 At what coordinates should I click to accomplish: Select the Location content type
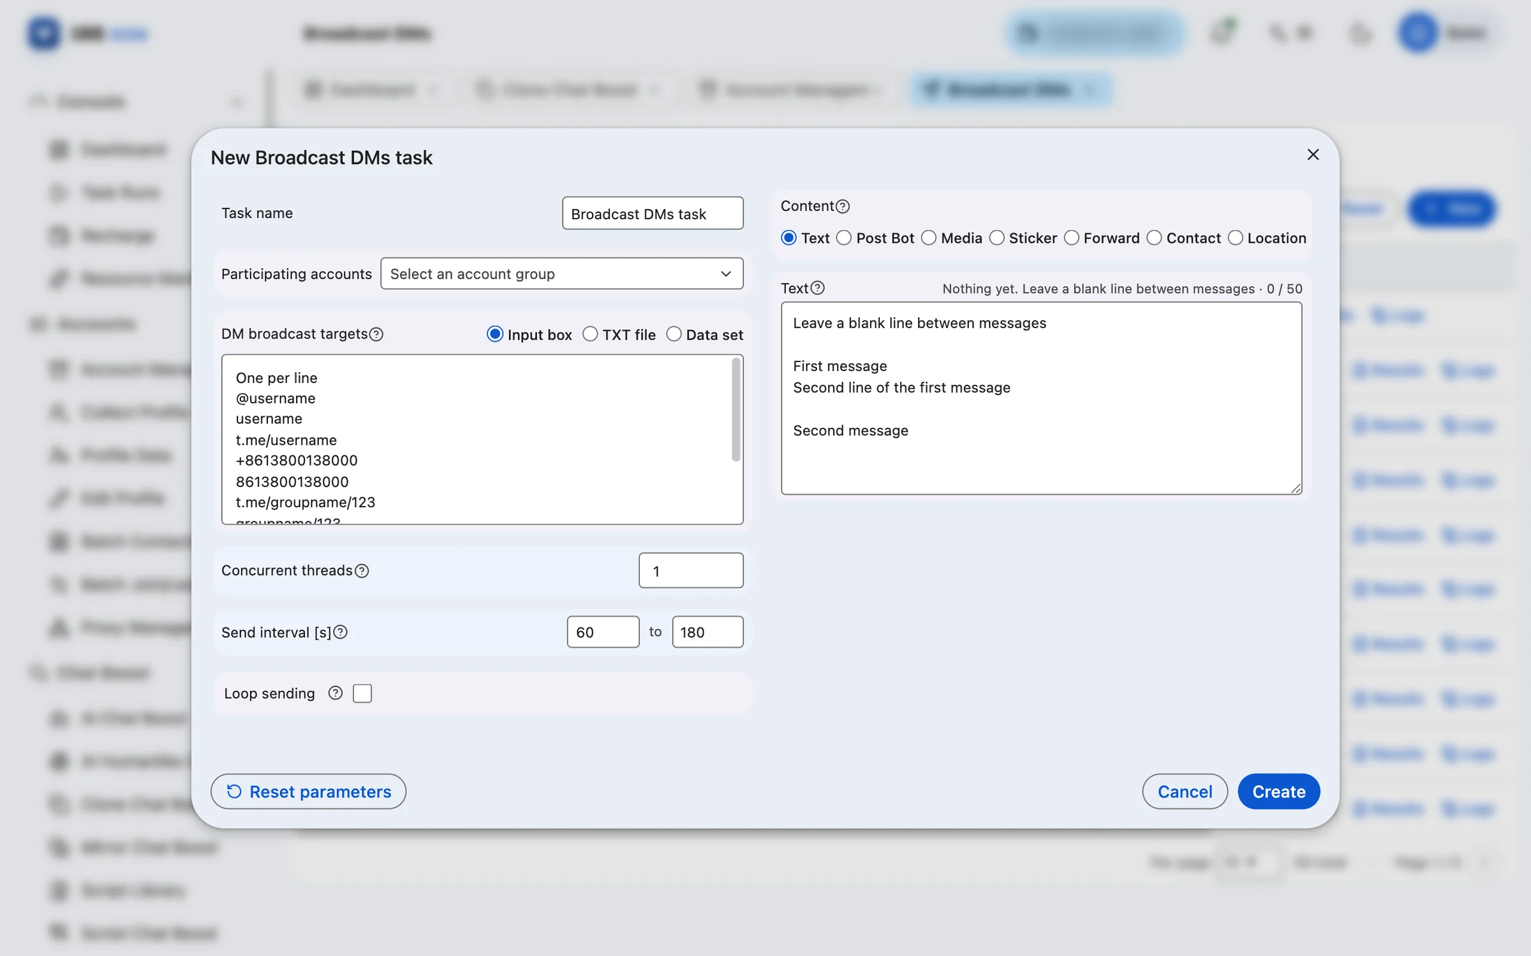(x=1236, y=238)
